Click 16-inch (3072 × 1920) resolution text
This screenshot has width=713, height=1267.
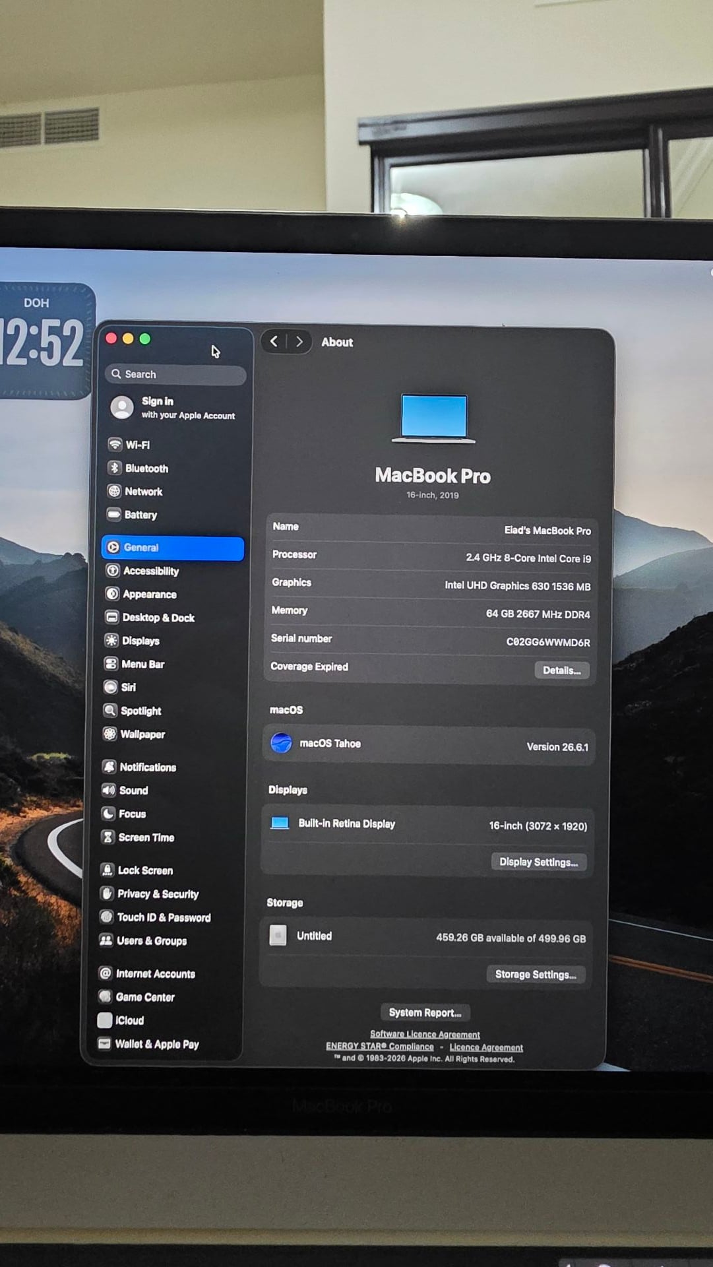pos(538,826)
